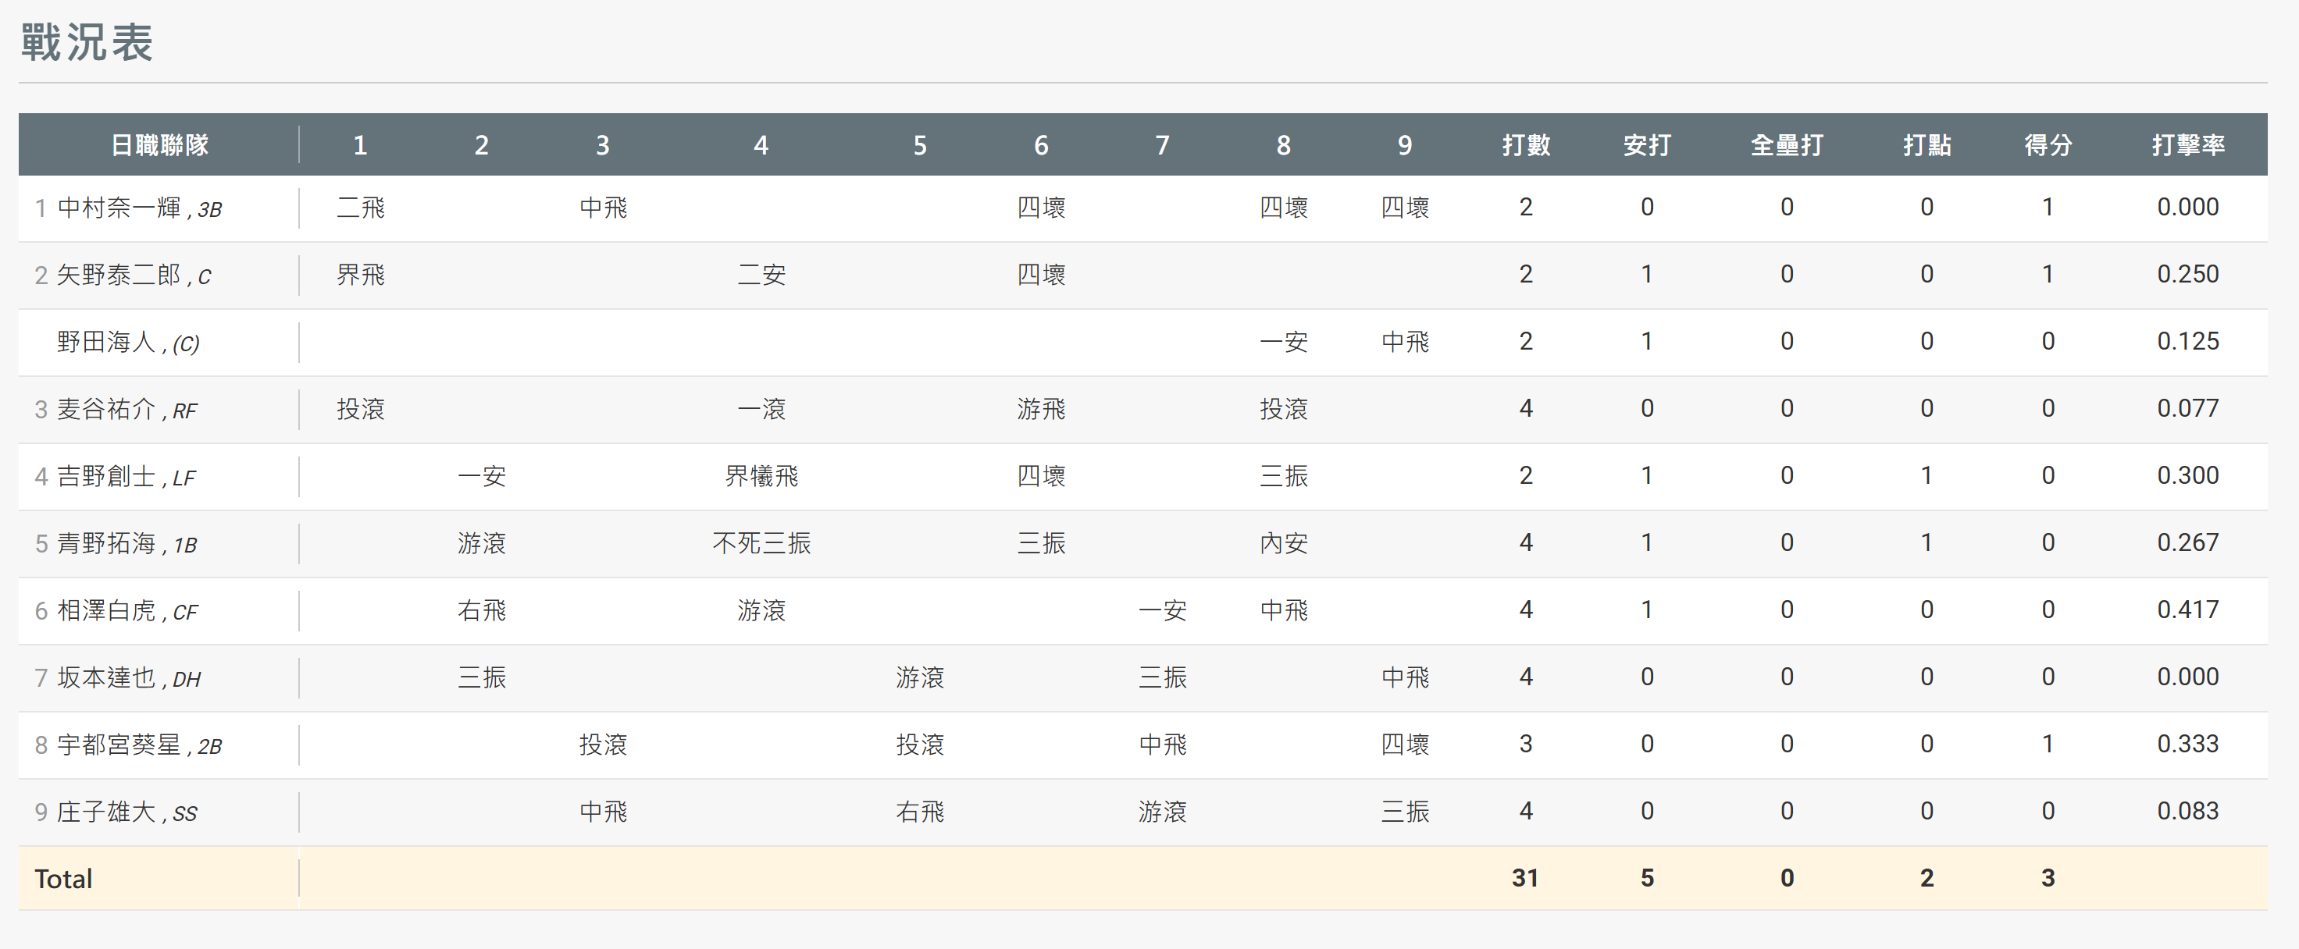
Task: Click 不死三振 result in inning 4
Action: pos(761,543)
